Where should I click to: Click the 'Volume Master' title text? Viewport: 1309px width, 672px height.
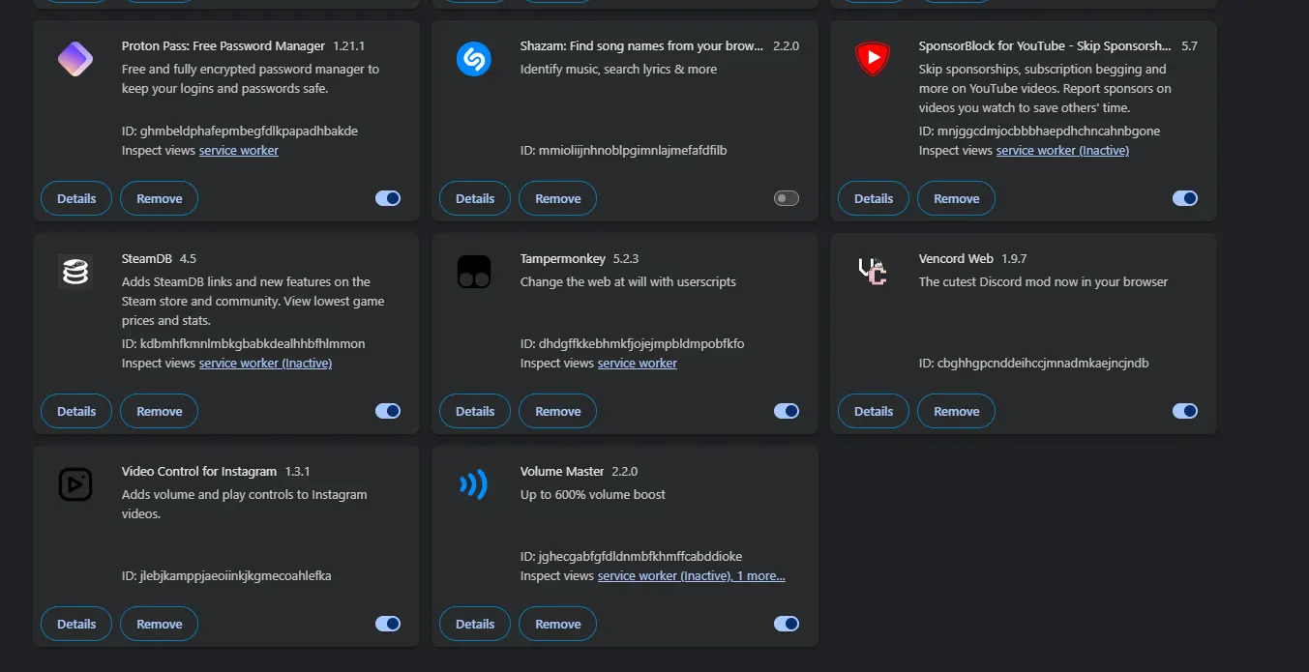pos(562,471)
